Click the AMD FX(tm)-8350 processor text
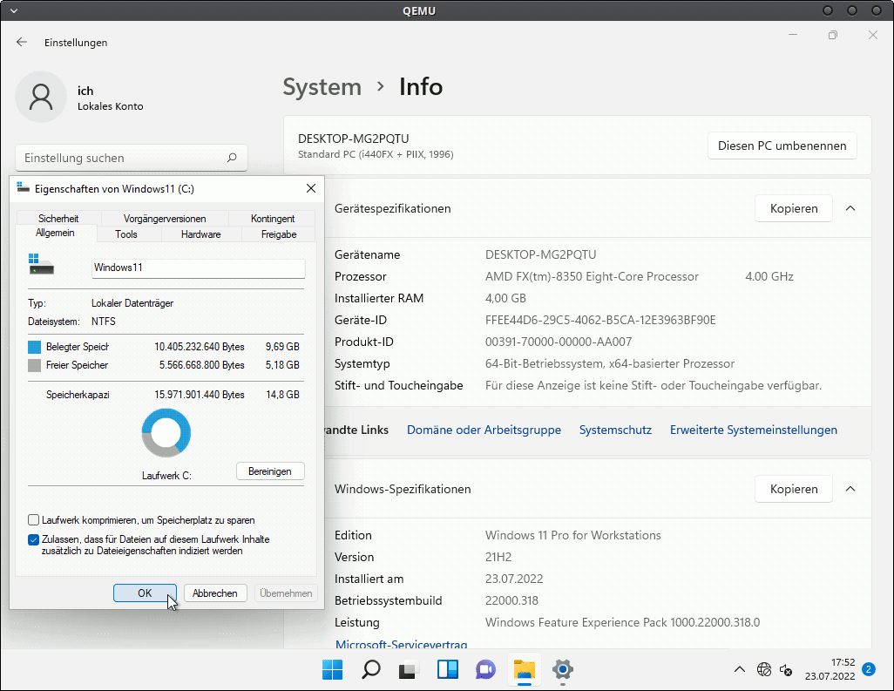The image size is (894, 691). pyautogui.click(x=592, y=276)
